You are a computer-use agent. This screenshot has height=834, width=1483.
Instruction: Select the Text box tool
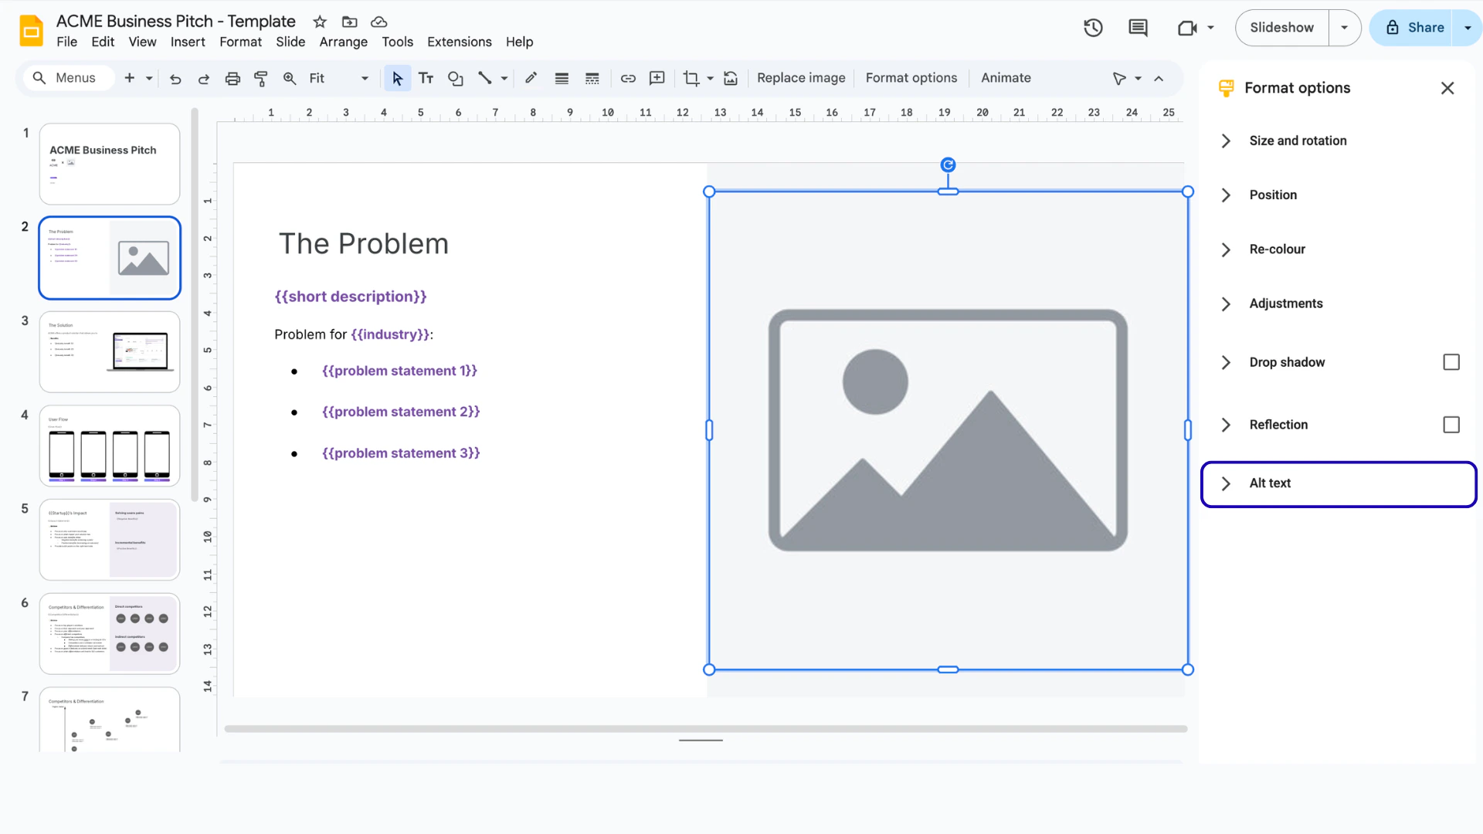point(426,78)
